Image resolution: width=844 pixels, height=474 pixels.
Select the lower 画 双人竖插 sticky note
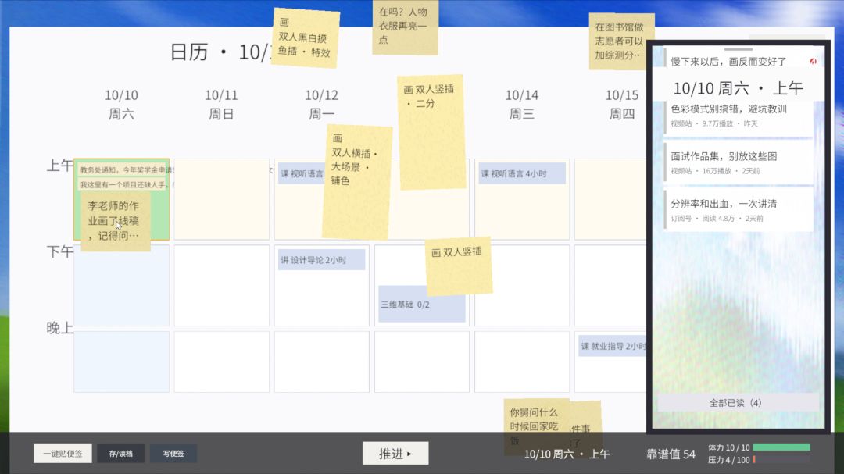(460, 266)
